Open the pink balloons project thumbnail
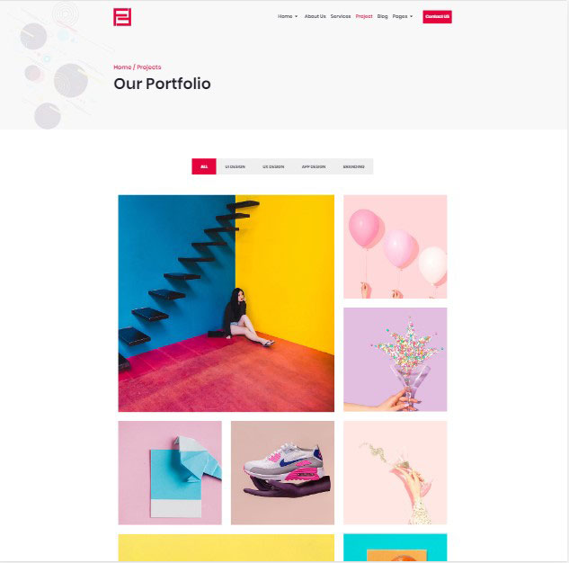This screenshot has width=569, height=563. (396, 246)
